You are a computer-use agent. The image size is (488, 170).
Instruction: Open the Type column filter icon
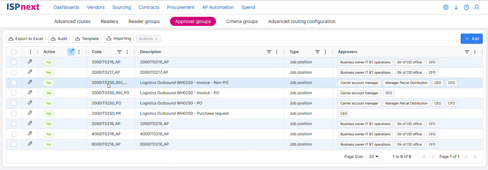[317, 52]
